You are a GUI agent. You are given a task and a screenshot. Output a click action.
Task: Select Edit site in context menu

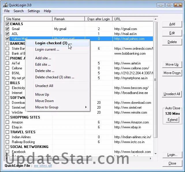(x=57, y=64)
